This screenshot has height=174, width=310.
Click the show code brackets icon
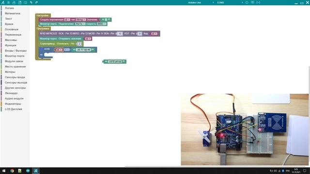click(258, 2)
